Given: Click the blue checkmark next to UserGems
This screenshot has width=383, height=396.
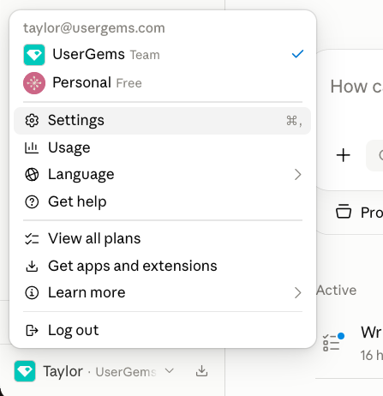Looking at the screenshot, I should coord(297,54).
